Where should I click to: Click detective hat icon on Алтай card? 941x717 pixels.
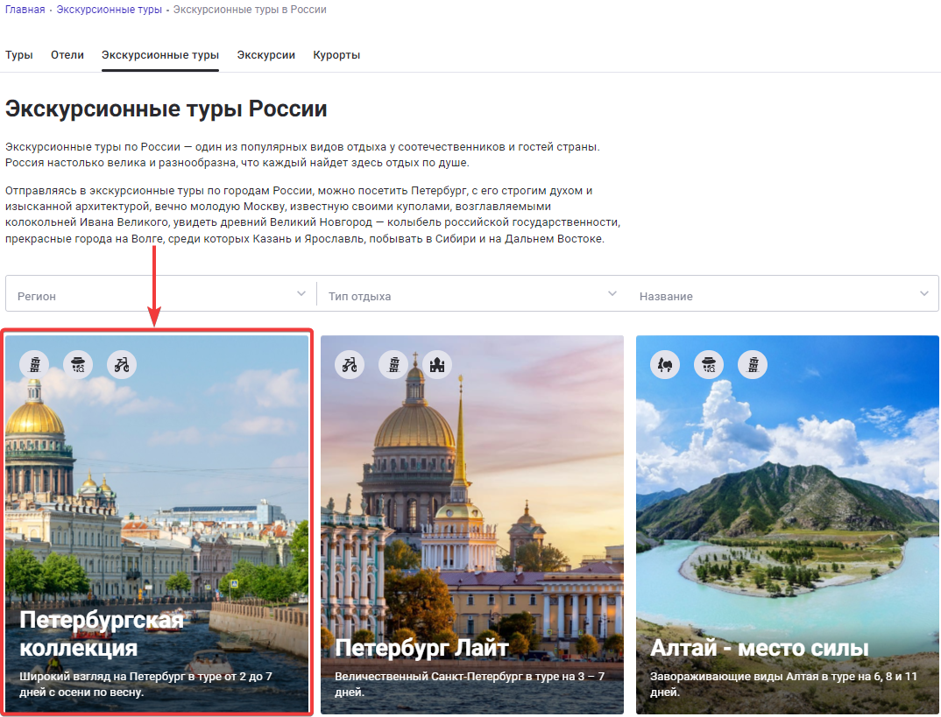tap(709, 364)
